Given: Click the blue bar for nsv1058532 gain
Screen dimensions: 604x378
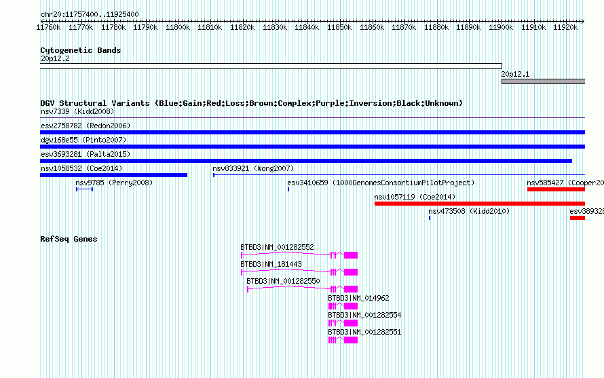Looking at the screenshot, I should point(113,175).
